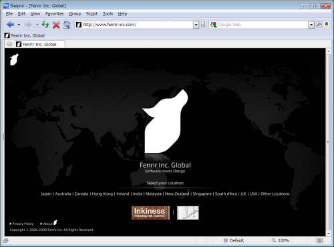Choose the Japan location link
Viewport: 334px width, 247px height.
pyautogui.click(x=46, y=194)
